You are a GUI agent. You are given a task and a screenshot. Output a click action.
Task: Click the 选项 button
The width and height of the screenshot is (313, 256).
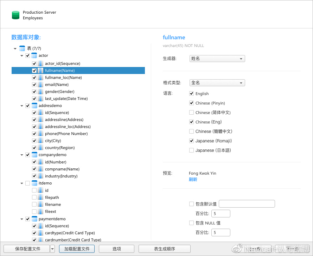[x=116, y=249]
